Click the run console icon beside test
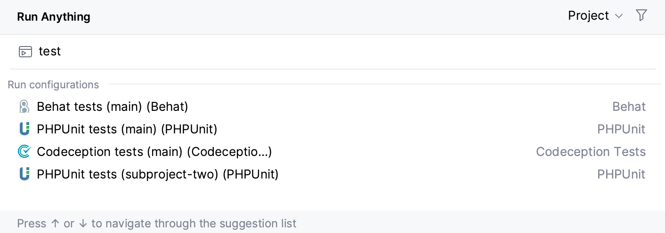The height and width of the screenshot is (233, 665). (x=25, y=52)
